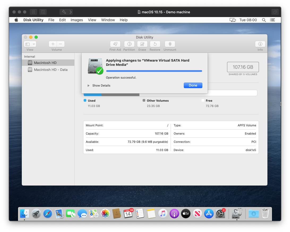Screen dimensions: 290x232
Task: Show the Info inspector button
Action: pyautogui.click(x=260, y=44)
